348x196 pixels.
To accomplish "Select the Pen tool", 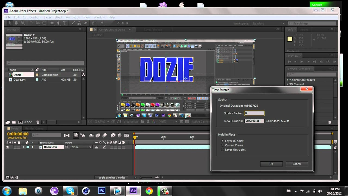I will click(58, 23).
